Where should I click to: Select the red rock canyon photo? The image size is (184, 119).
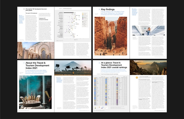click(x=111, y=36)
